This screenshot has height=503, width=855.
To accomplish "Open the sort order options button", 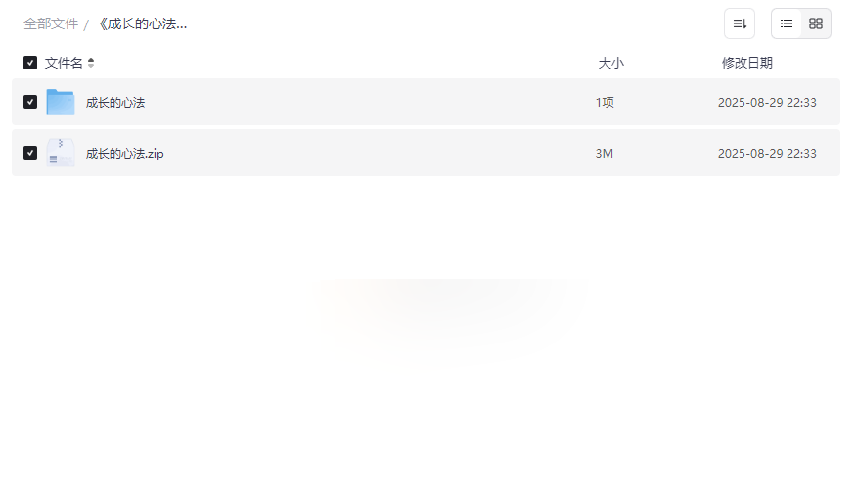I will (740, 23).
